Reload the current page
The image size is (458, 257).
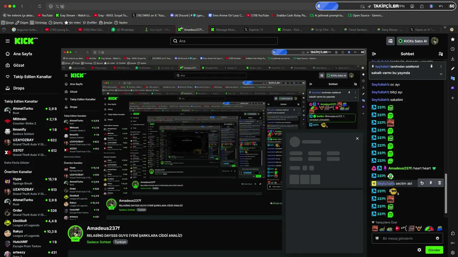[40, 6]
